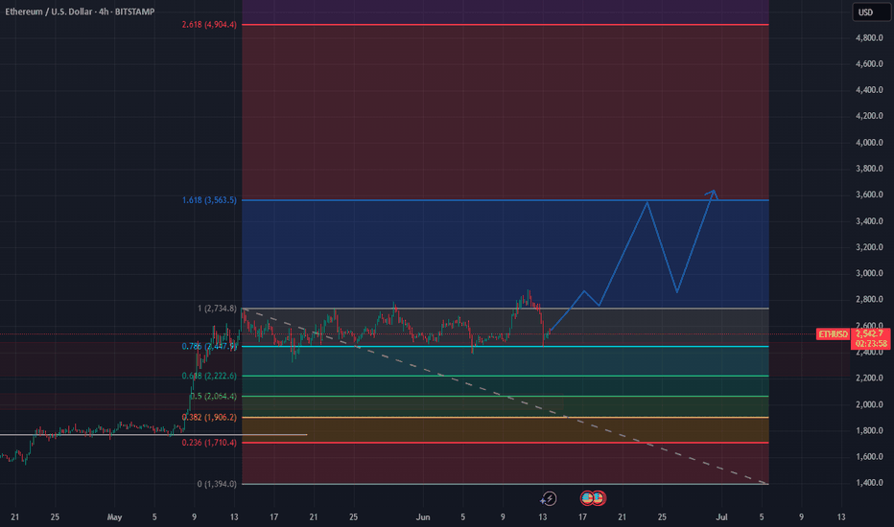Open the left US flag economic event
Screen dimensions: 894x527
point(588,498)
